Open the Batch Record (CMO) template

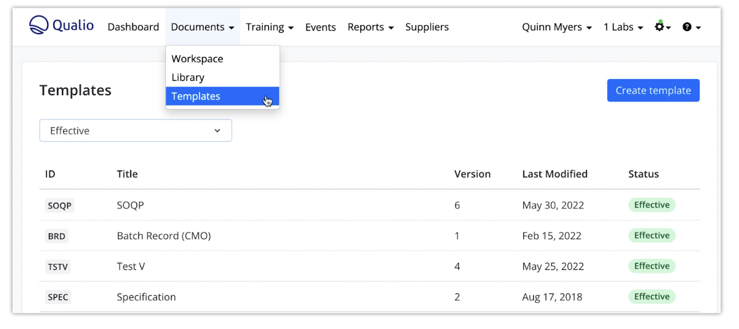(164, 236)
